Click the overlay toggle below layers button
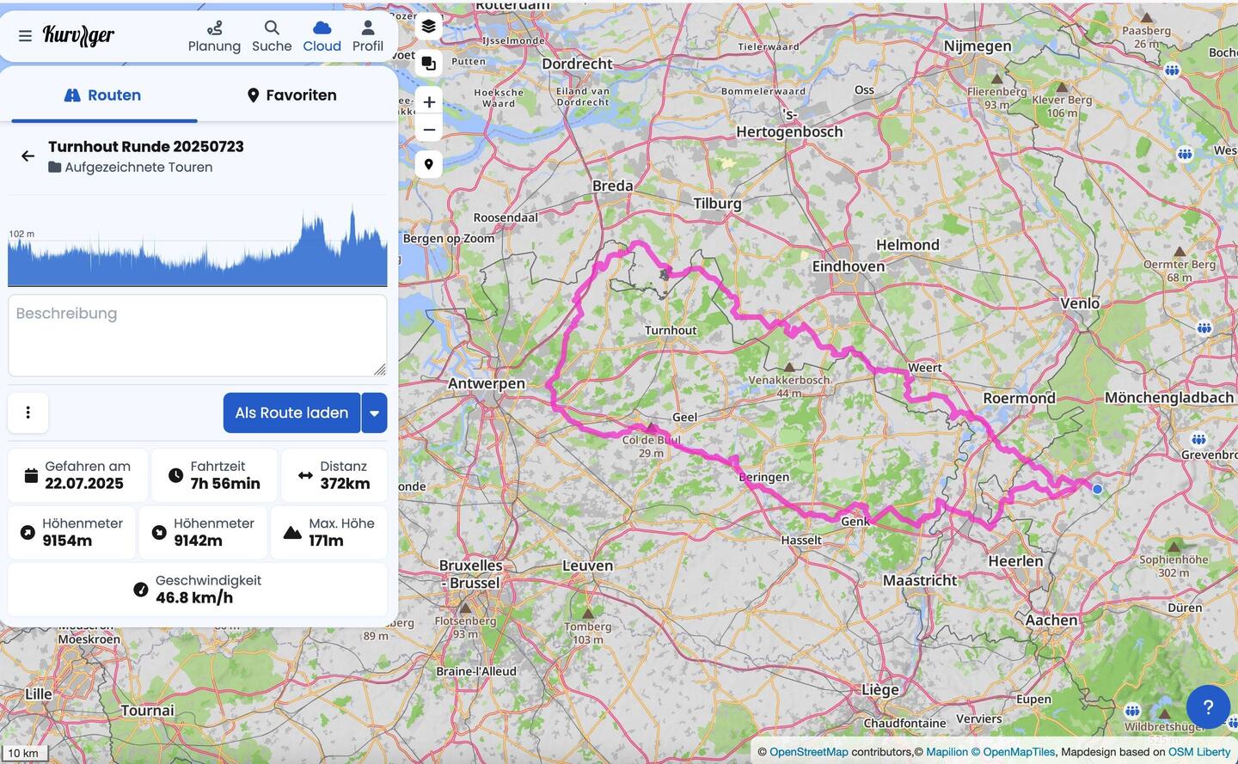This screenshot has width=1238, height=764. pyautogui.click(x=428, y=64)
